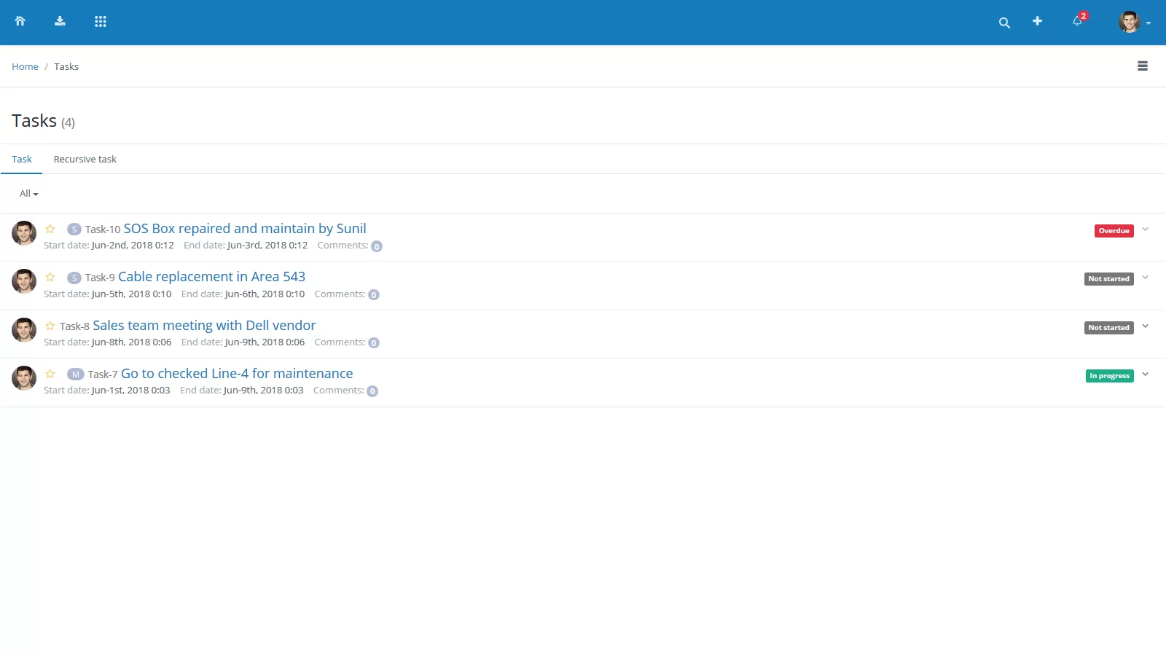The height and width of the screenshot is (655, 1166).
Task: Star the Task-10 SOS Box task
Action: pos(50,229)
